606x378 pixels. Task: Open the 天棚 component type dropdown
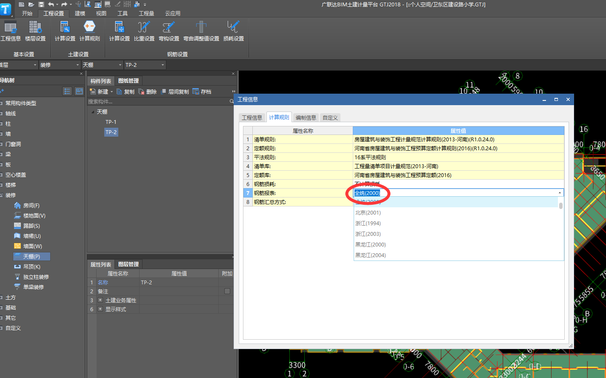point(120,65)
